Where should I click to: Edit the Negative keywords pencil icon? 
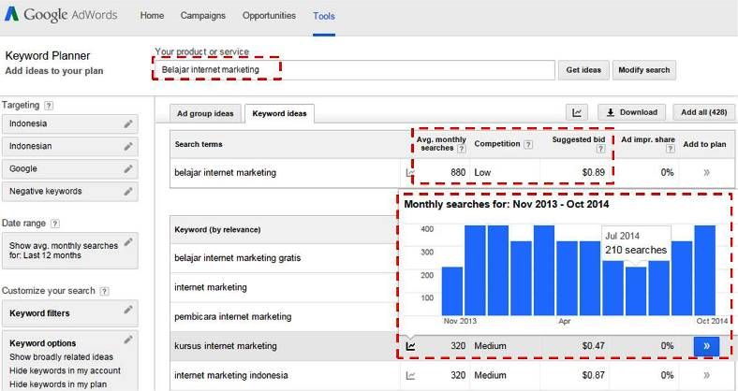point(128,192)
